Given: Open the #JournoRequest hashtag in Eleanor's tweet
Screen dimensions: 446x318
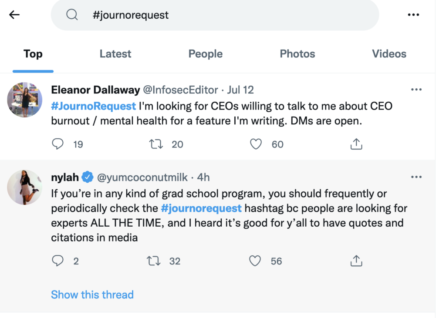Looking at the screenshot, I should click(94, 106).
